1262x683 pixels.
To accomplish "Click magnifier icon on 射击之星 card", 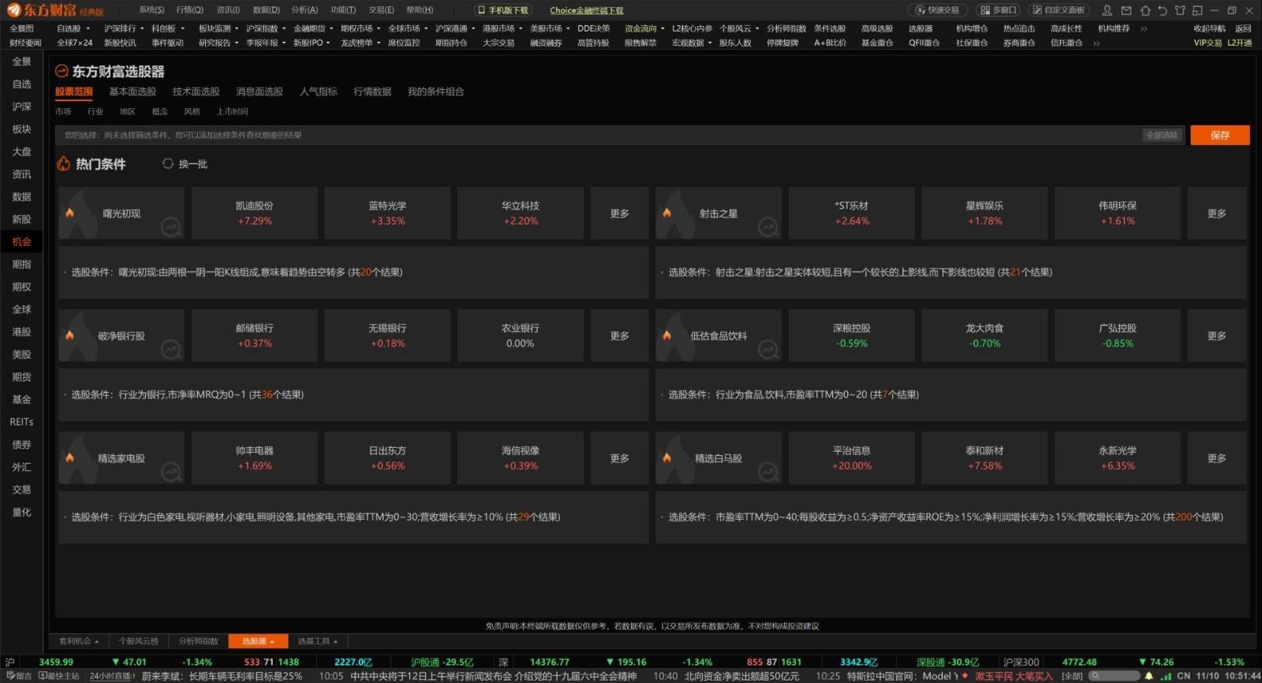I will coord(767,228).
